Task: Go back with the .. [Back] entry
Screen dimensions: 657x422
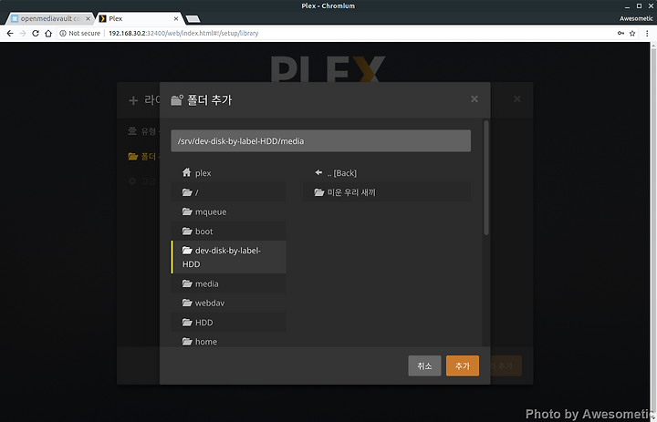Action: coord(387,173)
